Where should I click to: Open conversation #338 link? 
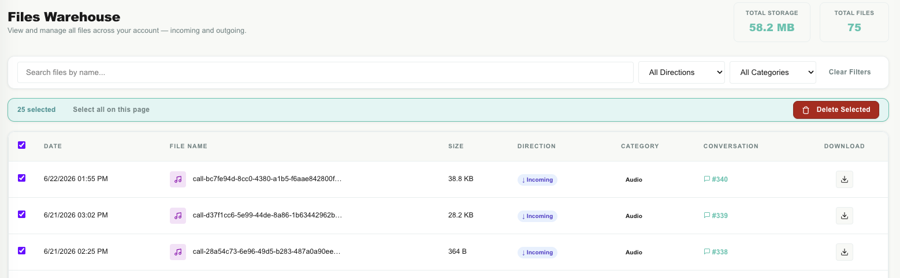click(716, 252)
